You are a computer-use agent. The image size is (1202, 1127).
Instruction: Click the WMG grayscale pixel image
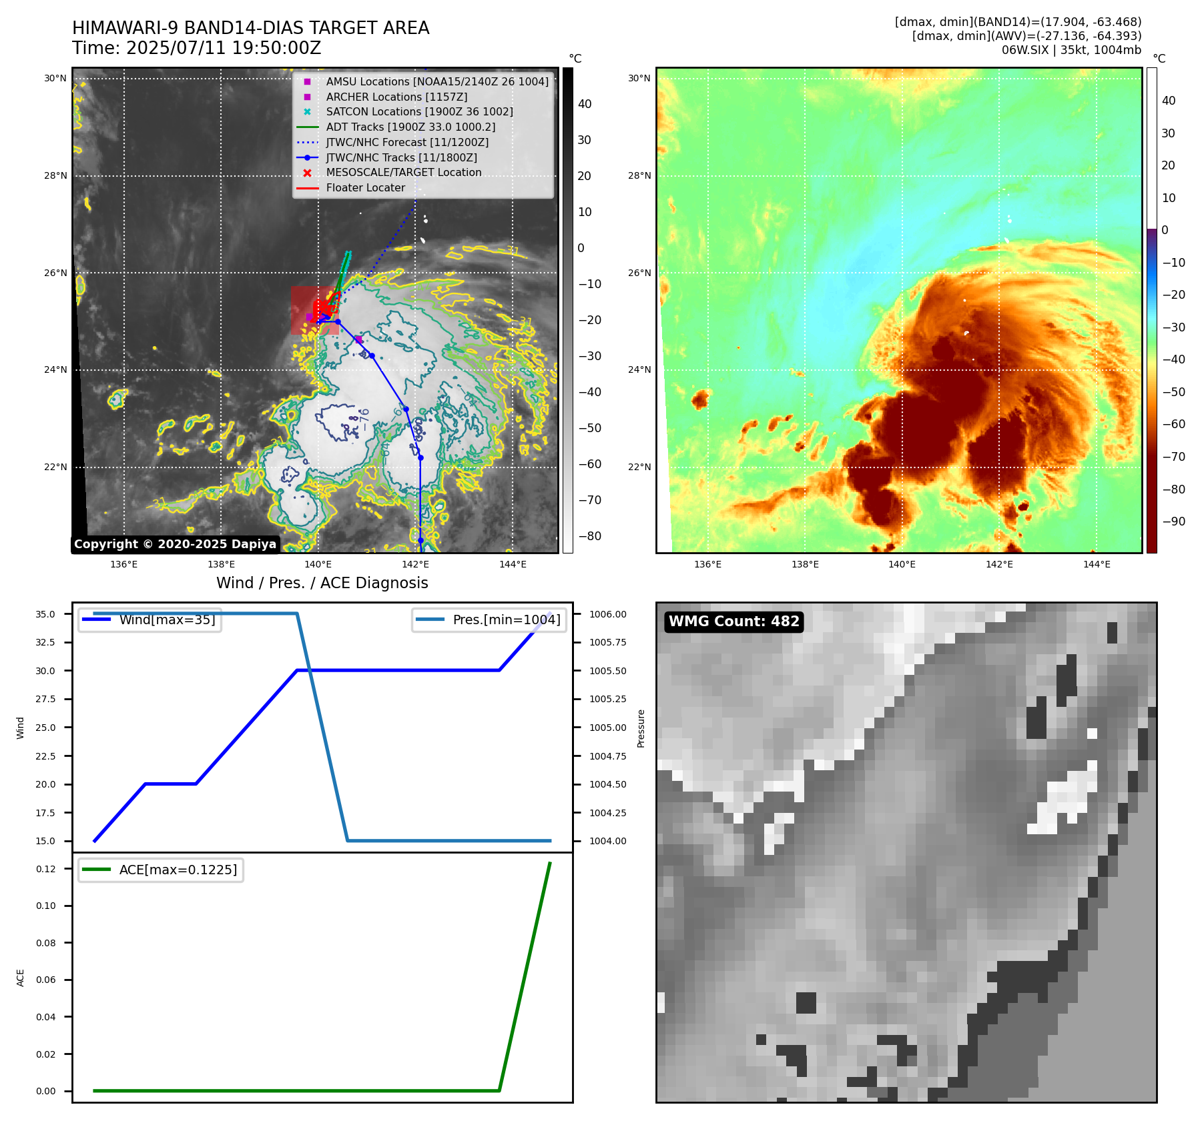pyautogui.click(x=906, y=852)
